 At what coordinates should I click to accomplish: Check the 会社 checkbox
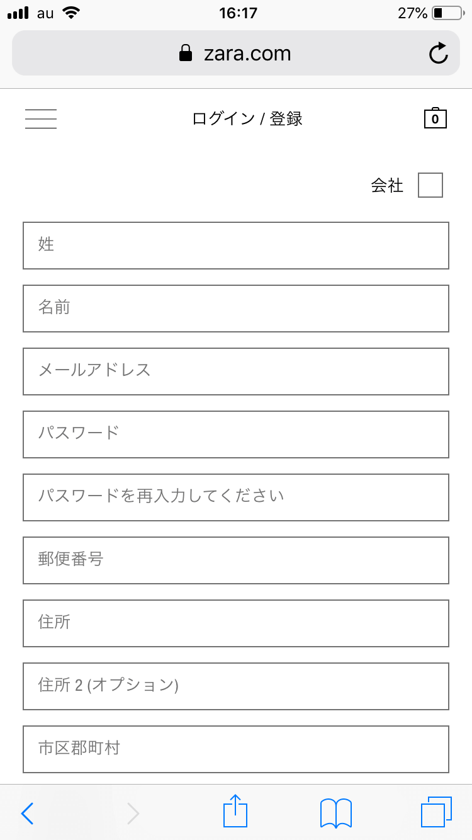point(430,185)
